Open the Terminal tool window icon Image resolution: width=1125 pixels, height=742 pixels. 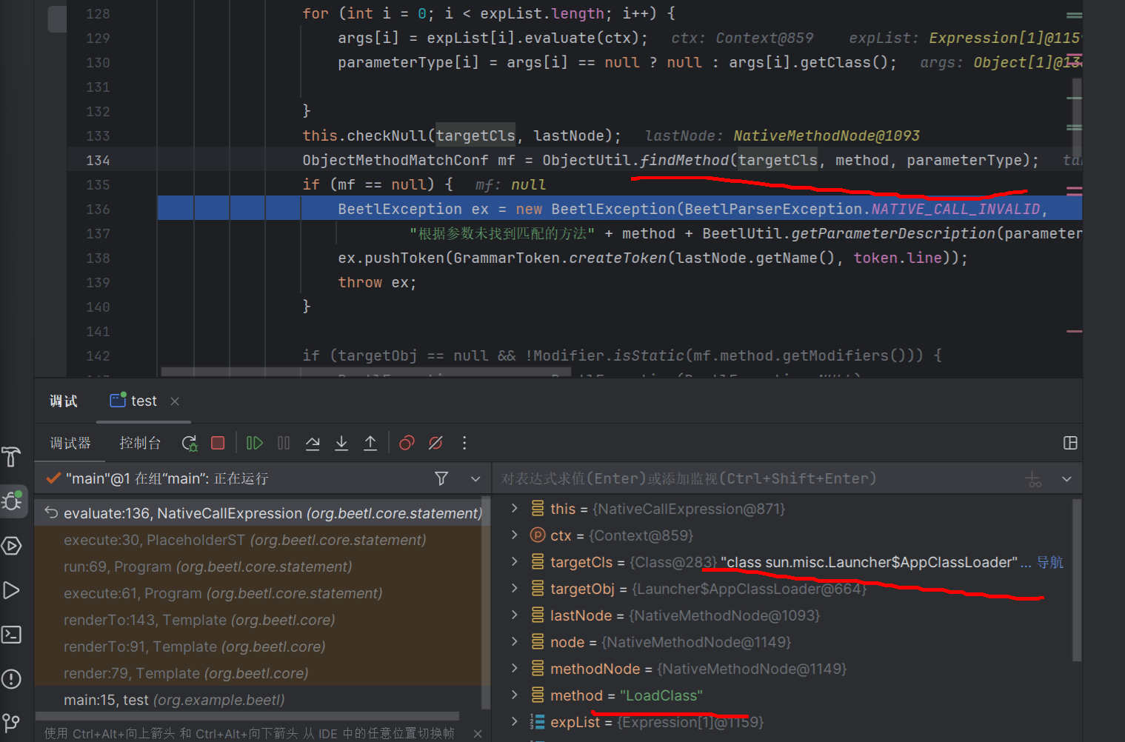pyautogui.click(x=12, y=635)
